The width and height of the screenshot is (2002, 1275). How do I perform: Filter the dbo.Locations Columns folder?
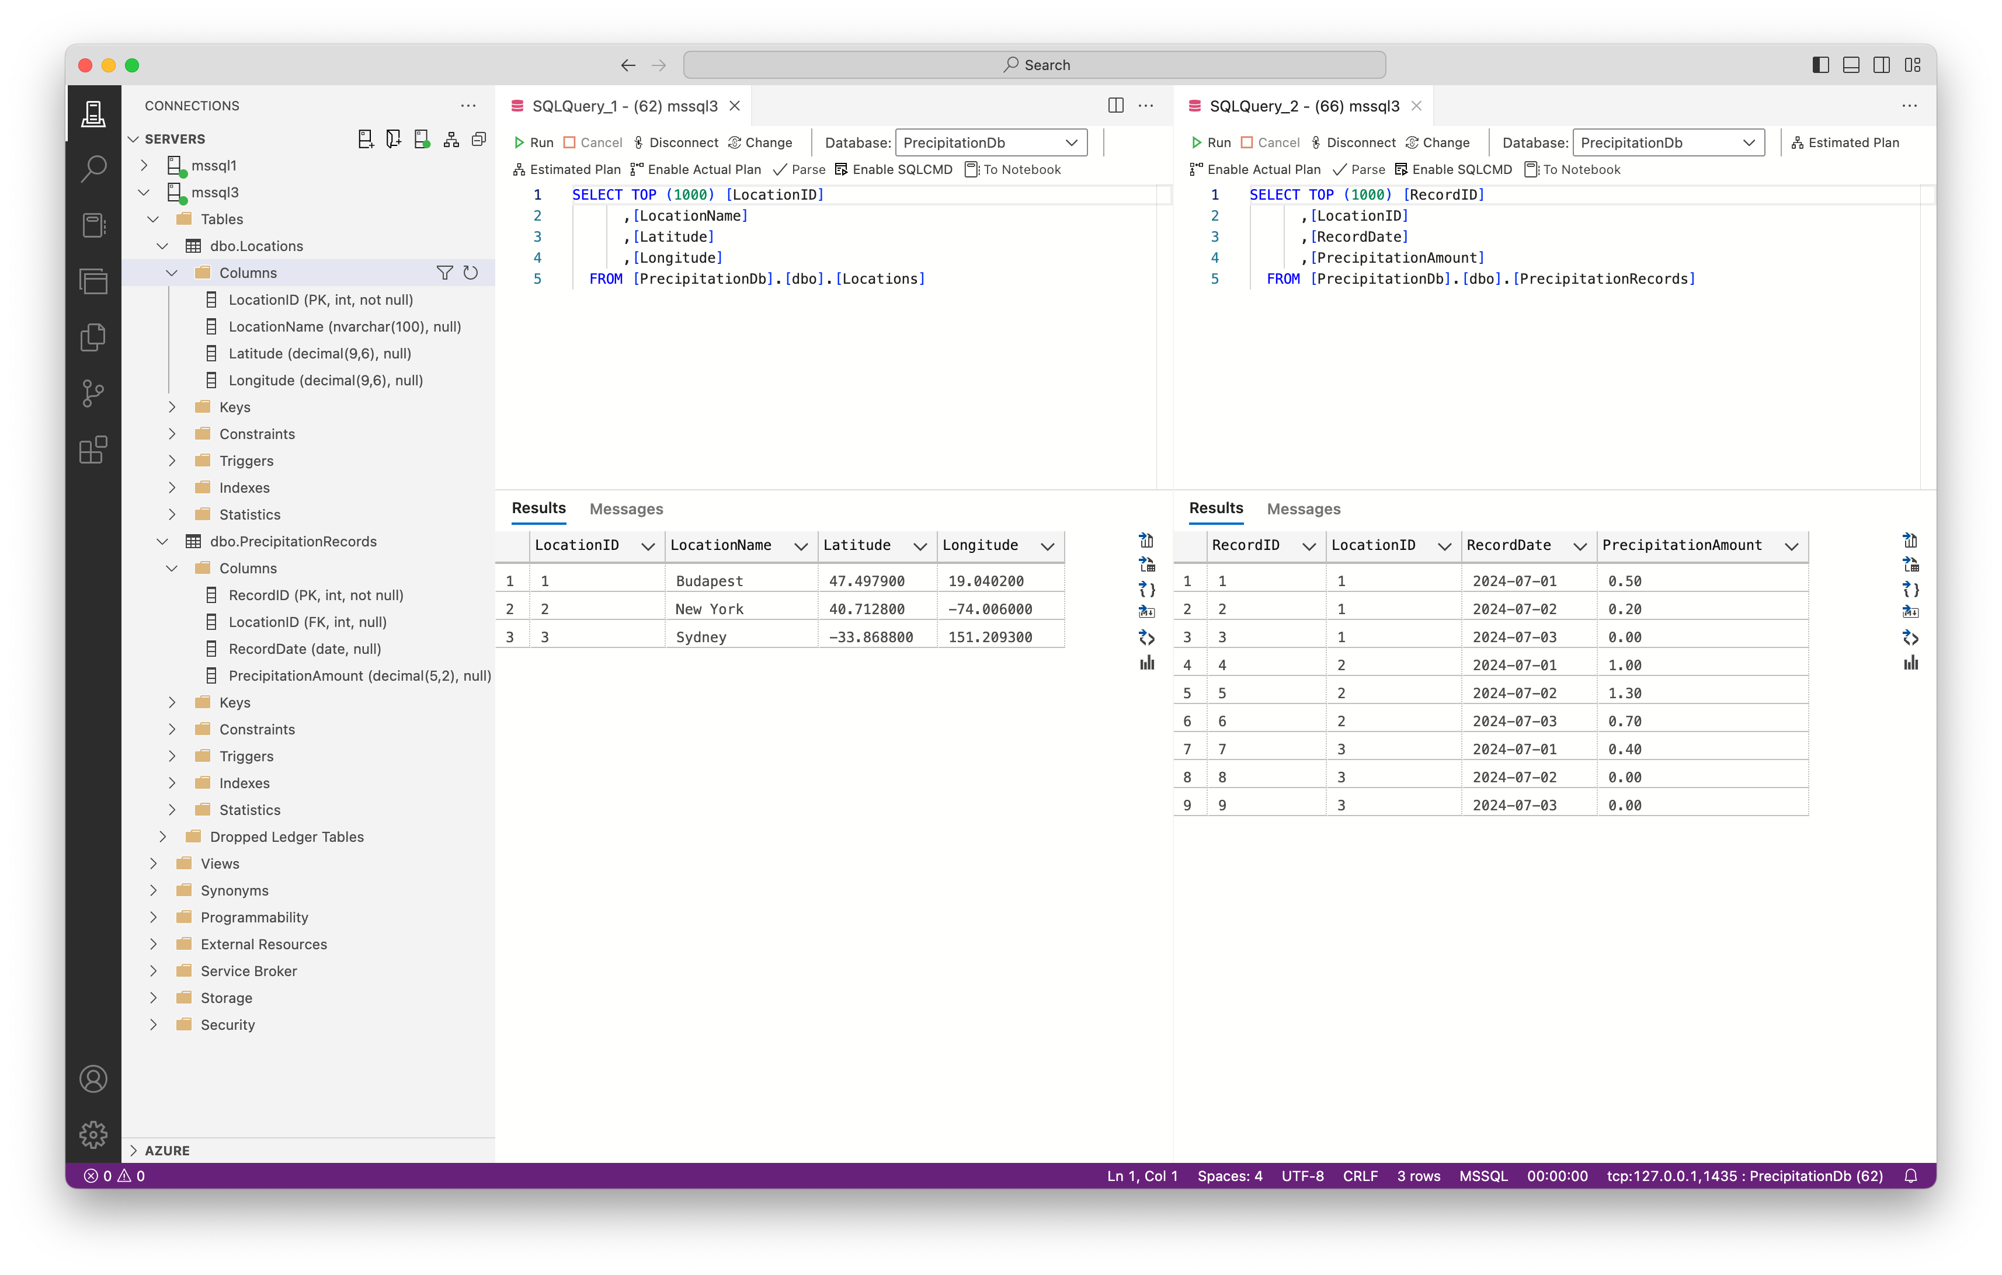pyautogui.click(x=445, y=273)
